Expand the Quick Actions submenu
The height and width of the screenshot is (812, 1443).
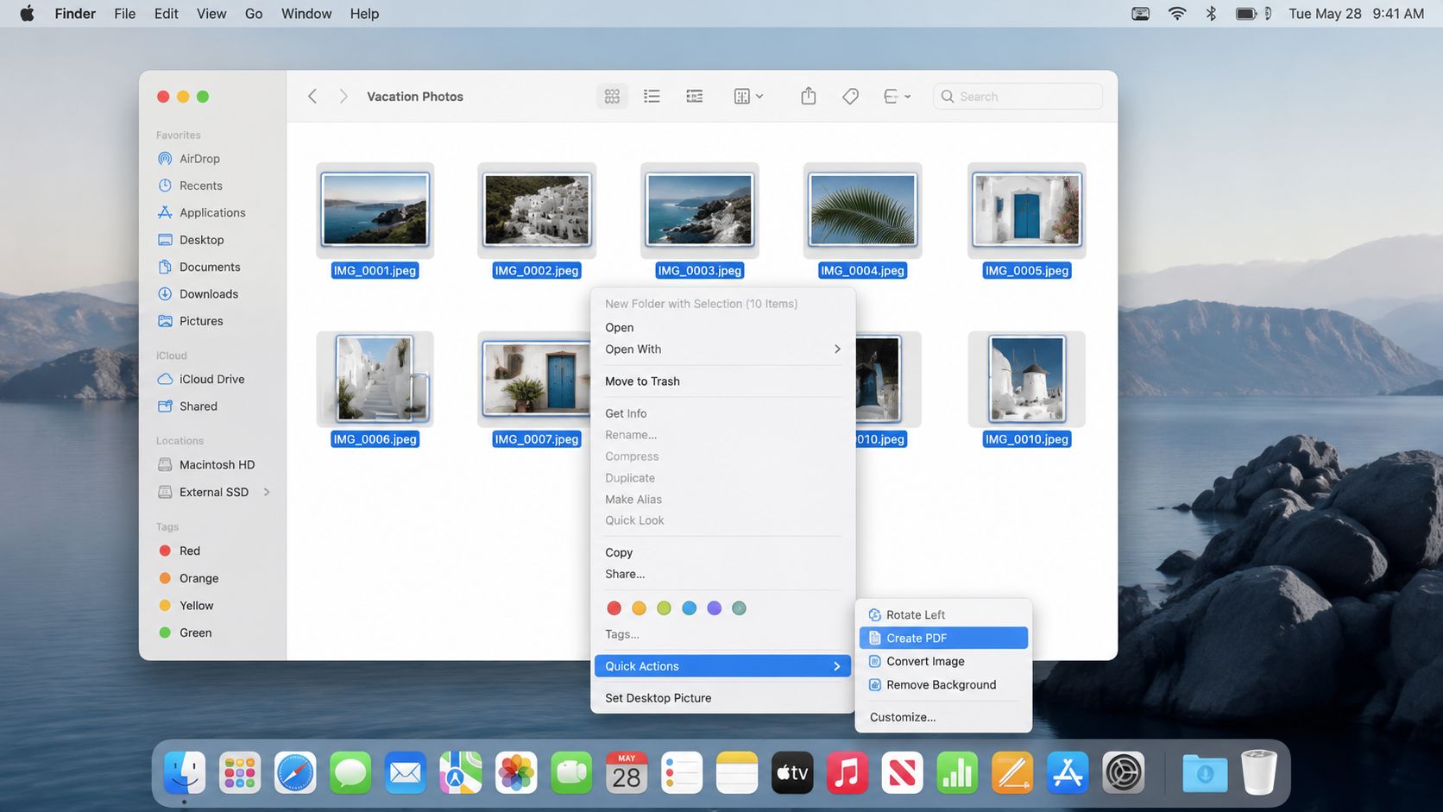point(722,666)
